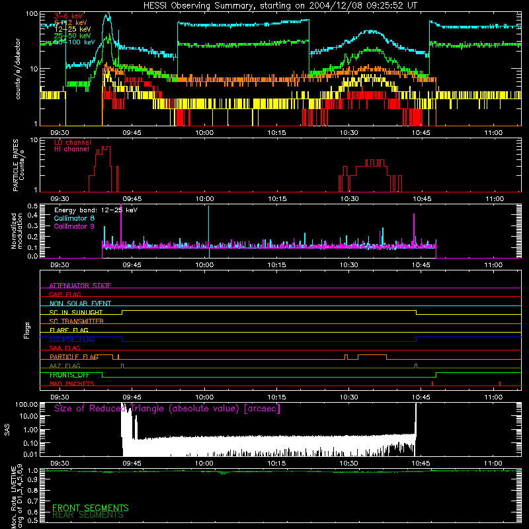Select the Collimator 9 legend label

pos(74,226)
